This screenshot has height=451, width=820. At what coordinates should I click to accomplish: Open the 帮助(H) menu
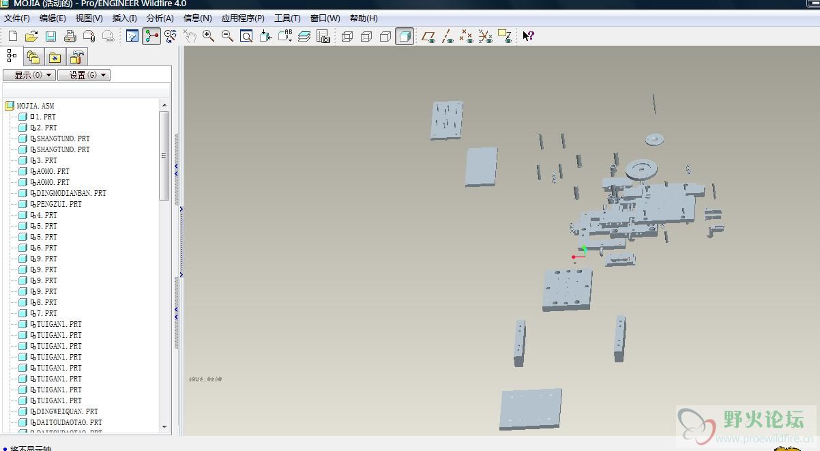point(364,18)
